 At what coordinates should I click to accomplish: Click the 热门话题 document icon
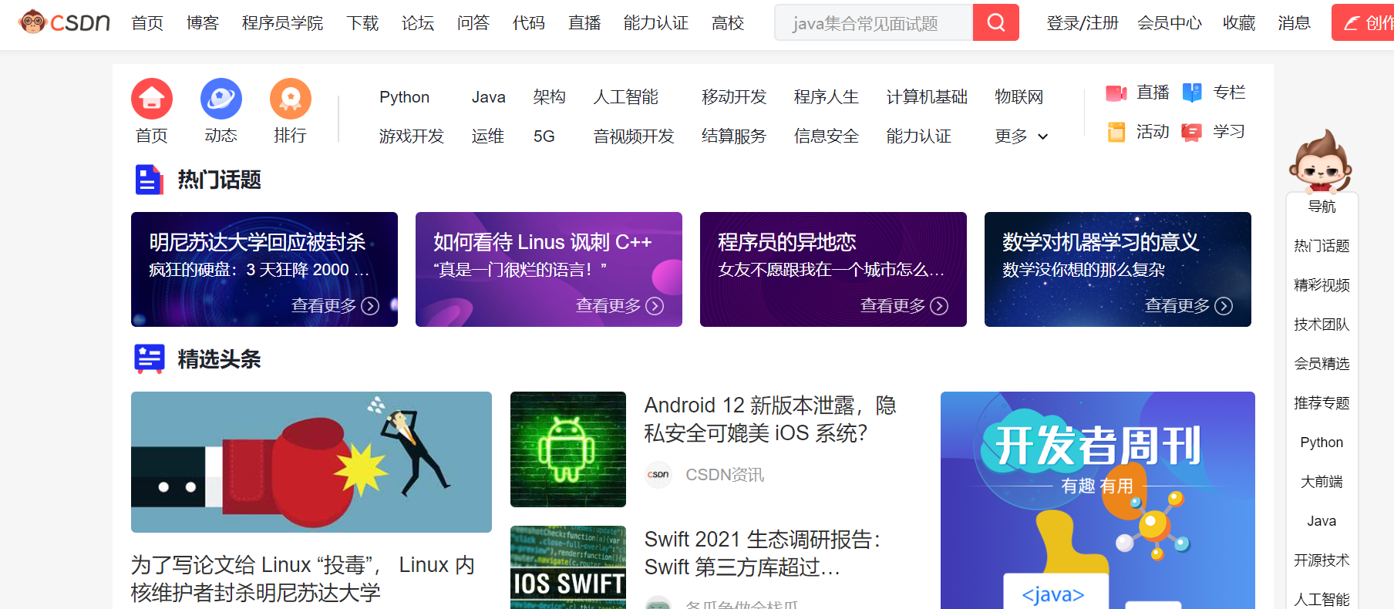[149, 180]
